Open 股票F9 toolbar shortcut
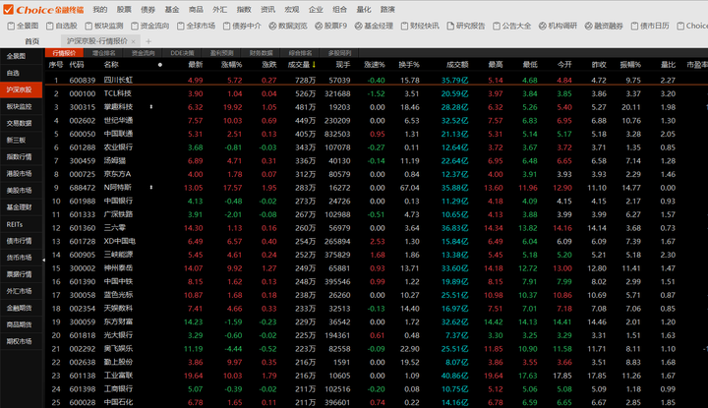This screenshot has width=708, height=408. pyautogui.click(x=331, y=27)
